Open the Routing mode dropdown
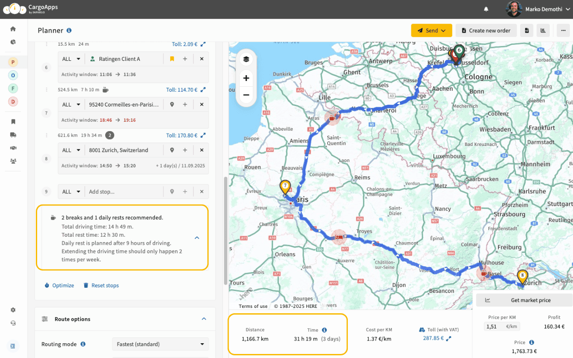The height and width of the screenshot is (358, 573). (160, 344)
